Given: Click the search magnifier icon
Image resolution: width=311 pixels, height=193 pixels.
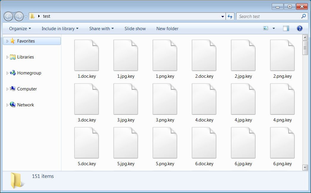Looking at the screenshot, I should (303, 17).
